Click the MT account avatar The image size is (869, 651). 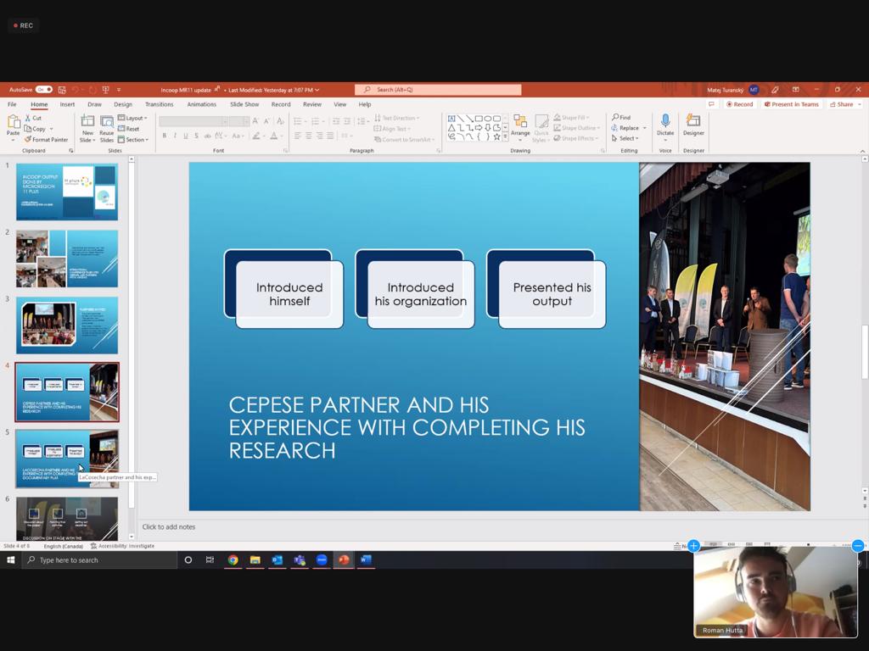coord(754,90)
